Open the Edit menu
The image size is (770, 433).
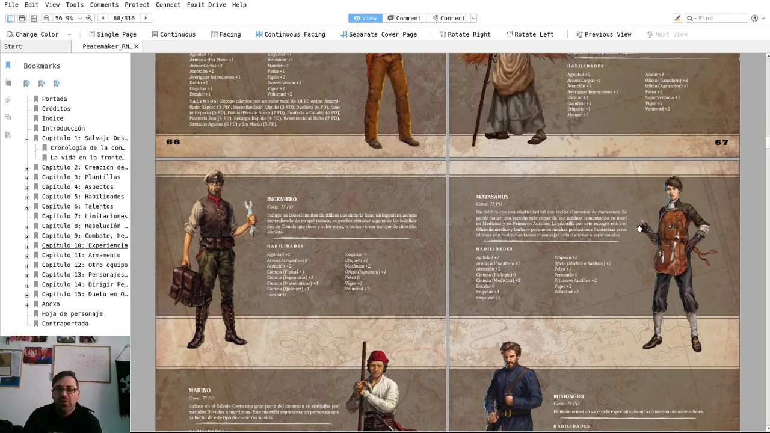[31, 5]
